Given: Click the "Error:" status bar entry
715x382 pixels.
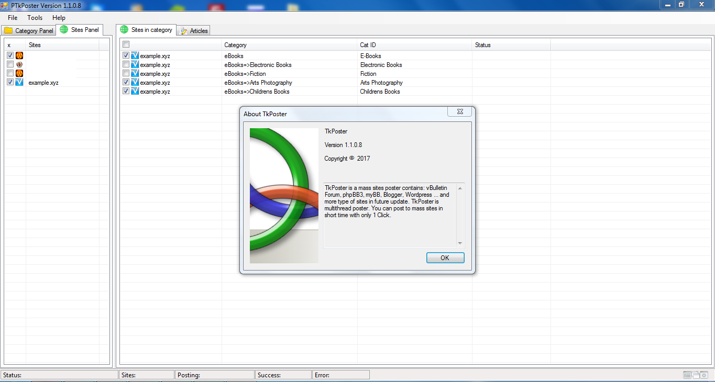Looking at the screenshot, I should 341,375.
